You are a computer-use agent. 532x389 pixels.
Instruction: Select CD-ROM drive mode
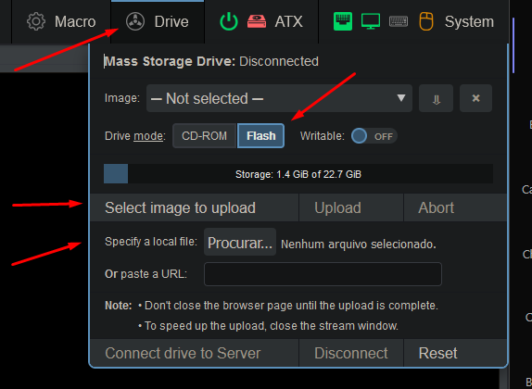204,136
